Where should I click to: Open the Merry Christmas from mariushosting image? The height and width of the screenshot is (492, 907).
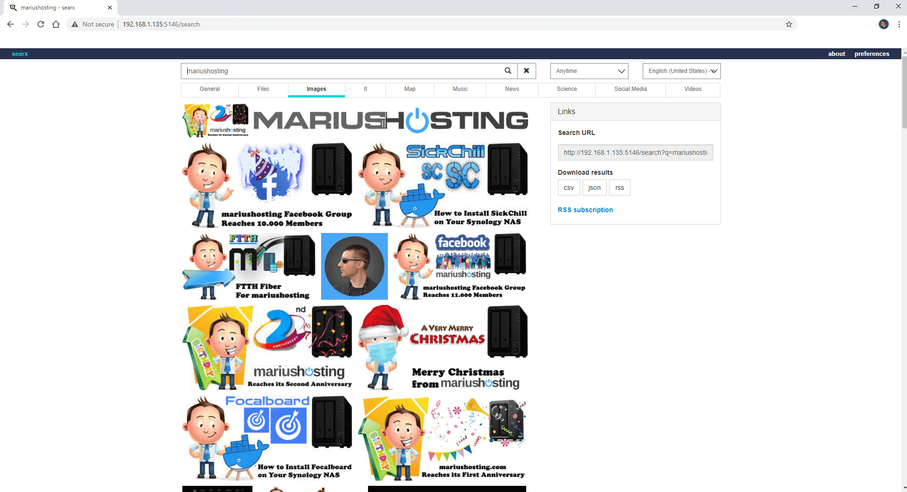click(x=443, y=348)
